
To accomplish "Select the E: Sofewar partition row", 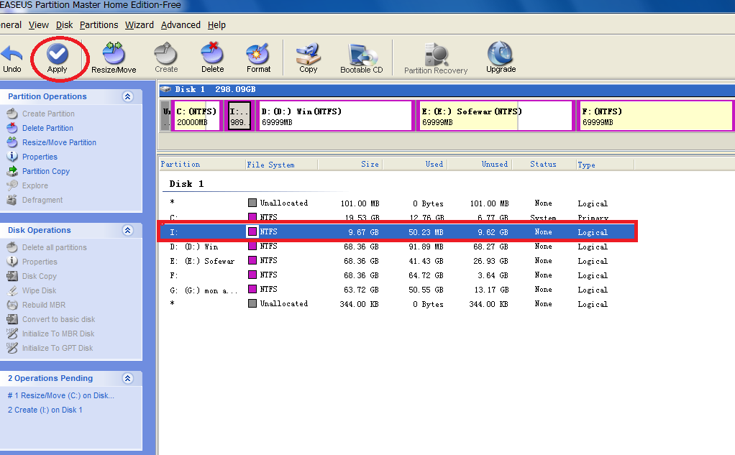I will click(397, 260).
